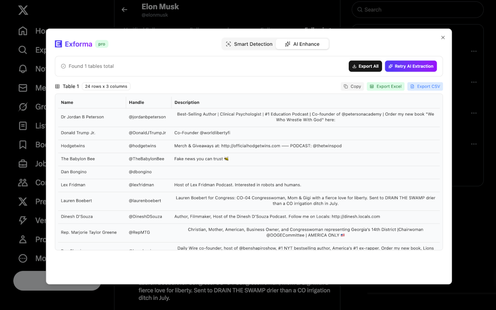Select the Dinesh D'Souza name cell
The width and height of the screenshot is (496, 310).
tap(92, 217)
